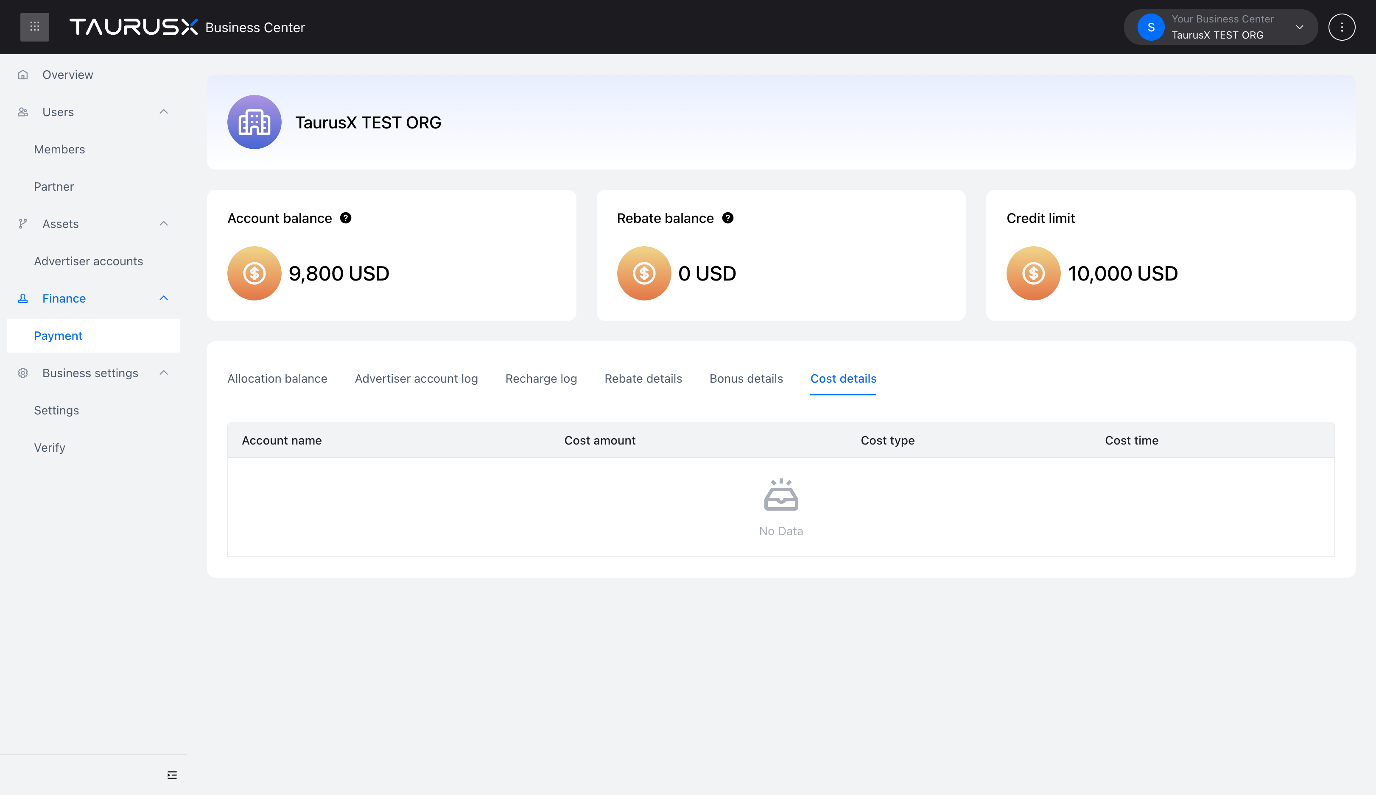Click the Finance stamp icon
This screenshot has height=795, width=1376.
click(23, 298)
